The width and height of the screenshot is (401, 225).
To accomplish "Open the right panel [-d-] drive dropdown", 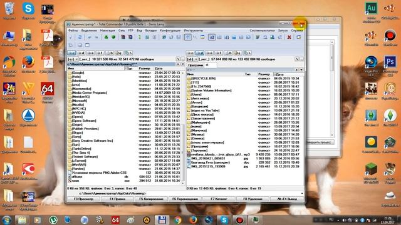I will [192, 59].
